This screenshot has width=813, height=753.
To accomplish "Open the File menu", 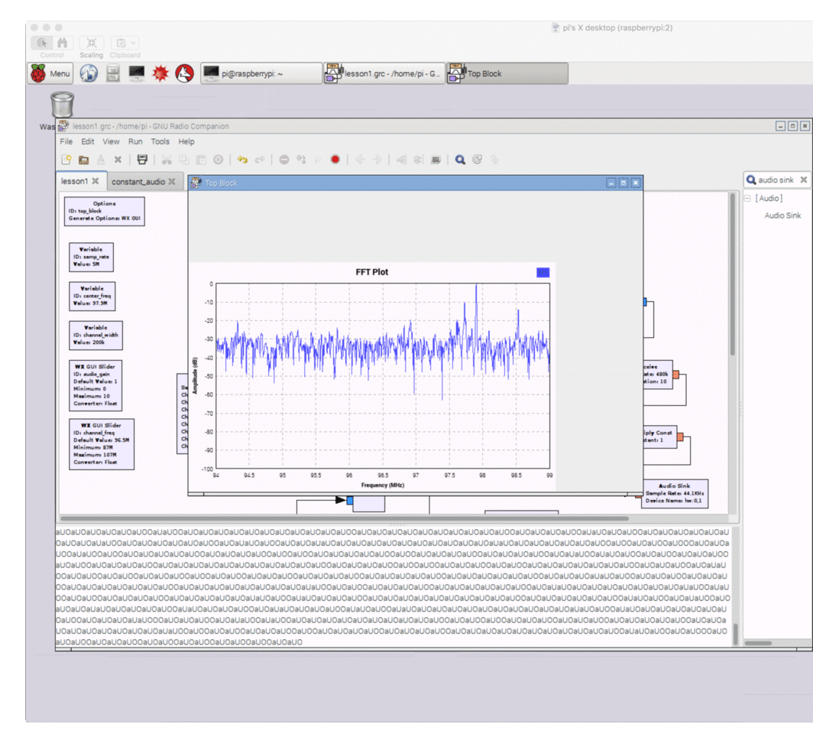I will click(x=66, y=141).
